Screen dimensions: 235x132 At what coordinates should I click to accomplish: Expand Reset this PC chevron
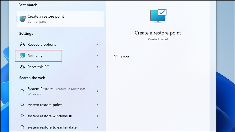tap(97, 67)
